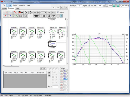The width and height of the screenshot is (130, 97).
Task: Activate the R1 variant toggle
Action: click(65, 70)
